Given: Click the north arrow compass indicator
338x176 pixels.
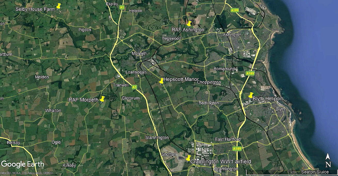Looking at the screenshot, I should click(328, 160).
